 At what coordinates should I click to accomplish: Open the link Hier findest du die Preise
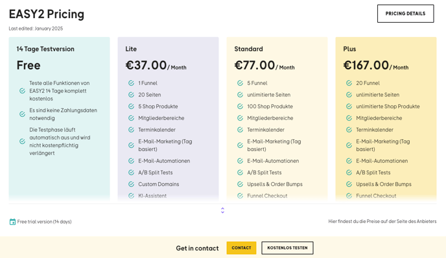tap(382, 221)
